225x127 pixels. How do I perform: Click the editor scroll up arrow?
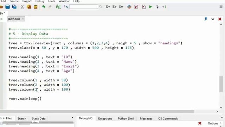pyautogui.click(x=221, y=24)
